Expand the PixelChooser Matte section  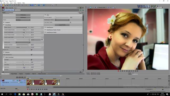coord(45,32)
